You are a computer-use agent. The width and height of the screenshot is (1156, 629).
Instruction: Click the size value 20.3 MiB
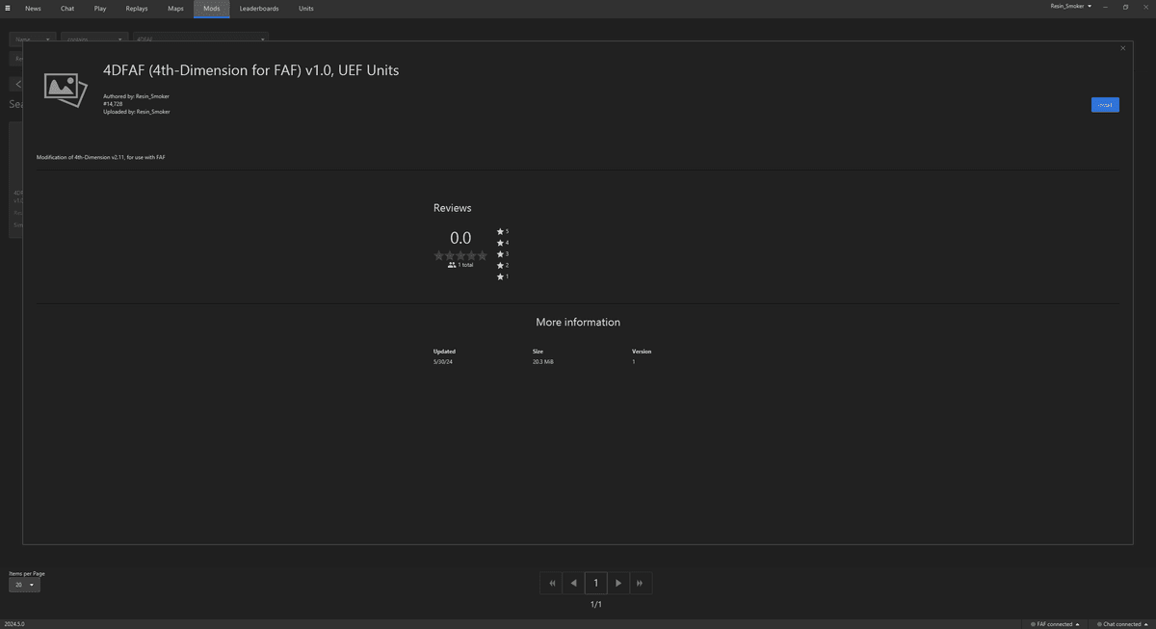(542, 362)
